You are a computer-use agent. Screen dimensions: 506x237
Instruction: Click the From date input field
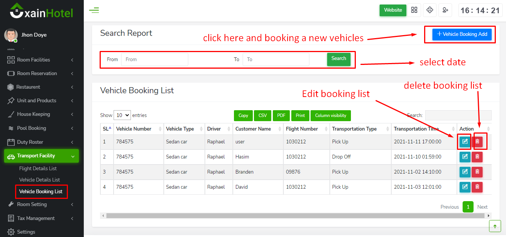[154, 59]
